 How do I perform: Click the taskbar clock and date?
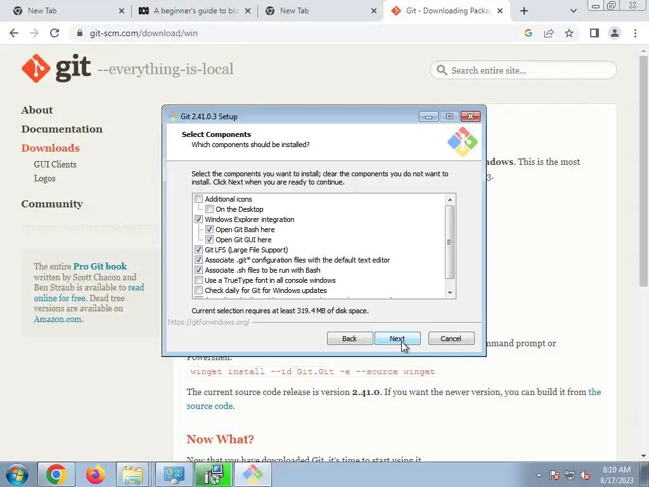(x=617, y=475)
